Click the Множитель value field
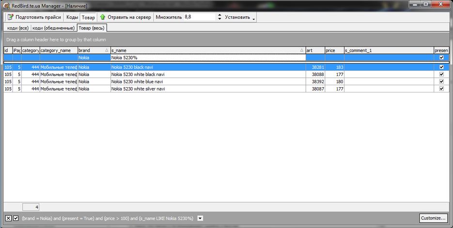 pos(200,17)
